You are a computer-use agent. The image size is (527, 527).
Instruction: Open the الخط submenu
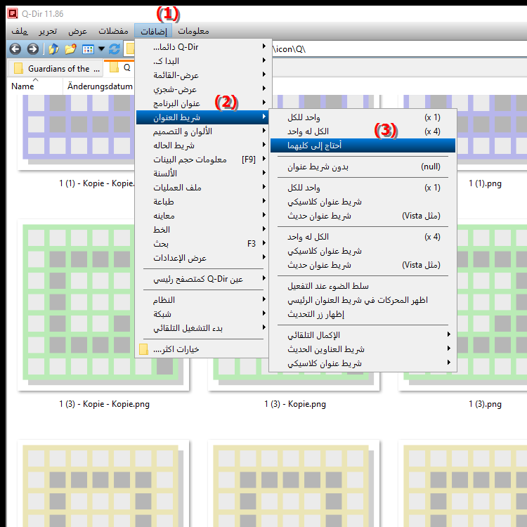(202, 230)
